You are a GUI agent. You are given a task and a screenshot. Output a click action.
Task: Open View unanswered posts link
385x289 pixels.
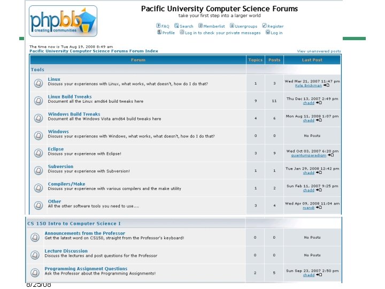point(319,51)
